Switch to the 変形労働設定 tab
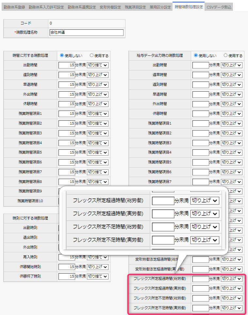248x315 pixels. coord(110,7)
